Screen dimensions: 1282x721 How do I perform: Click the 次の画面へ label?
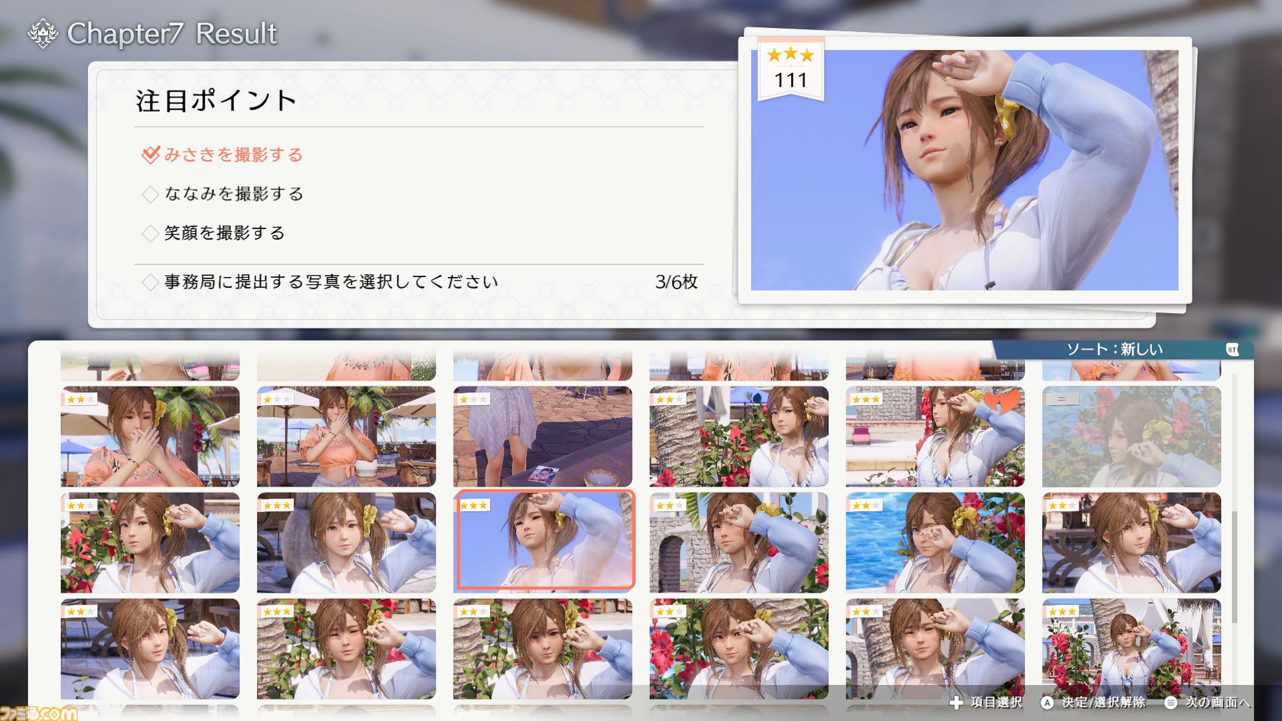1218,703
